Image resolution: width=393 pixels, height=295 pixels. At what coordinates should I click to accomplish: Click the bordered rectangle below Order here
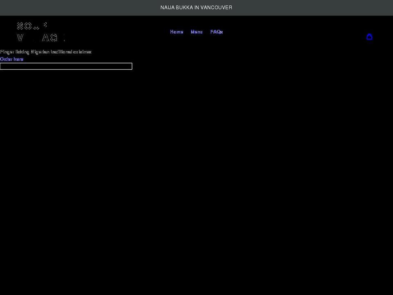click(x=65, y=66)
